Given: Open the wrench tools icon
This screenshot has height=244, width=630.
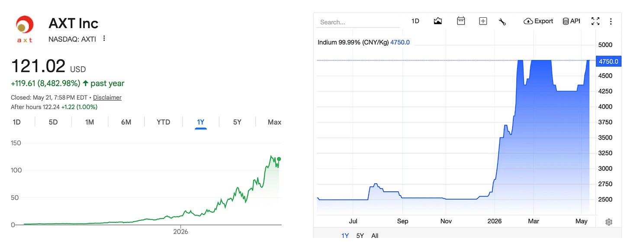Looking at the screenshot, I should (502, 21).
